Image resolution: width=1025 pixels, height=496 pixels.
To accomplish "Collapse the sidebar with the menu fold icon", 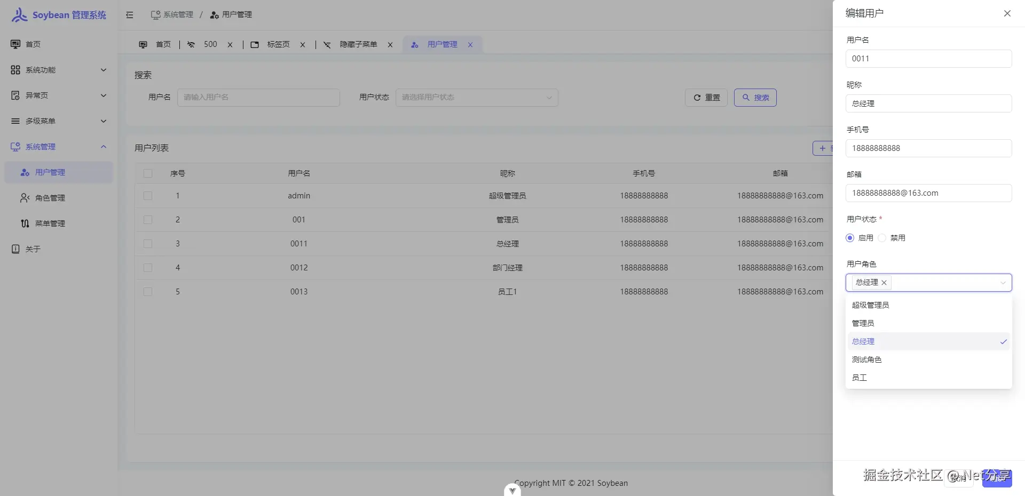I will 130,15.
